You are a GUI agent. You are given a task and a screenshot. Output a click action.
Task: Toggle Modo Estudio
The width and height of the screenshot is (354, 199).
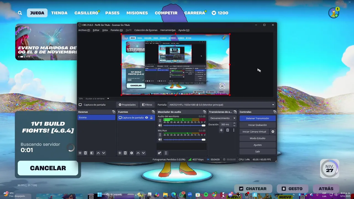coord(257,138)
